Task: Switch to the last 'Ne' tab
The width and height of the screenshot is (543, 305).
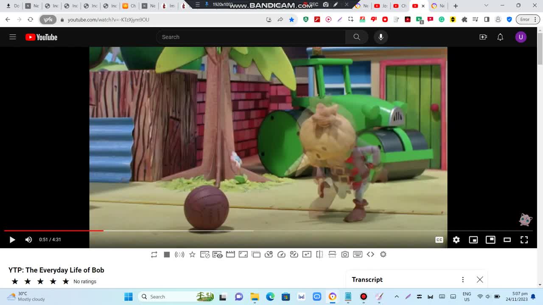Action: [438, 6]
